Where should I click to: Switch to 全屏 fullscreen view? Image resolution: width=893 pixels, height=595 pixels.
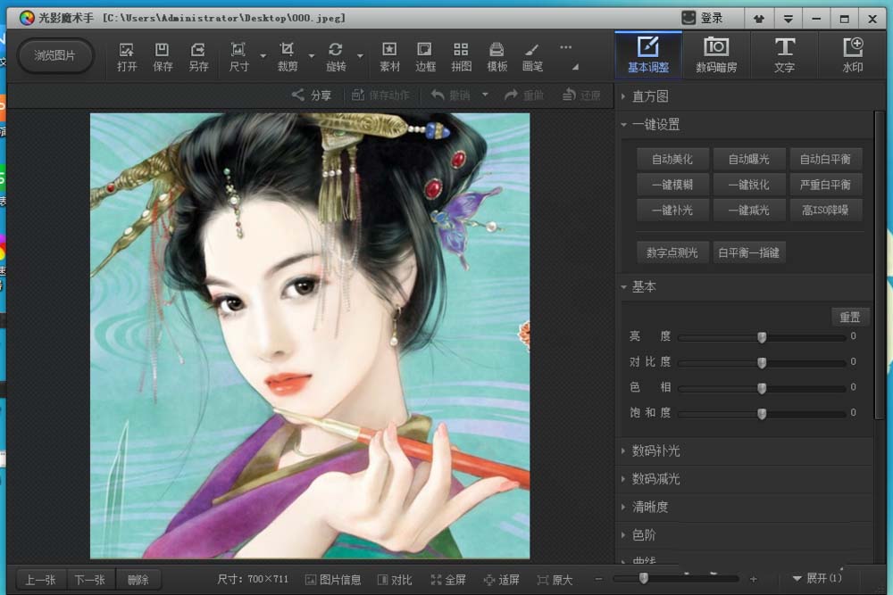click(448, 580)
